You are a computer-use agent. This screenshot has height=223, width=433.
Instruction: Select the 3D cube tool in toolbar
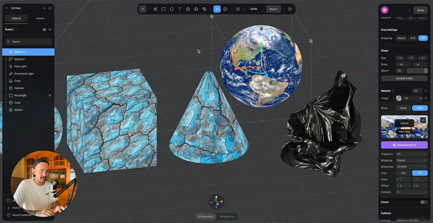coord(188,9)
